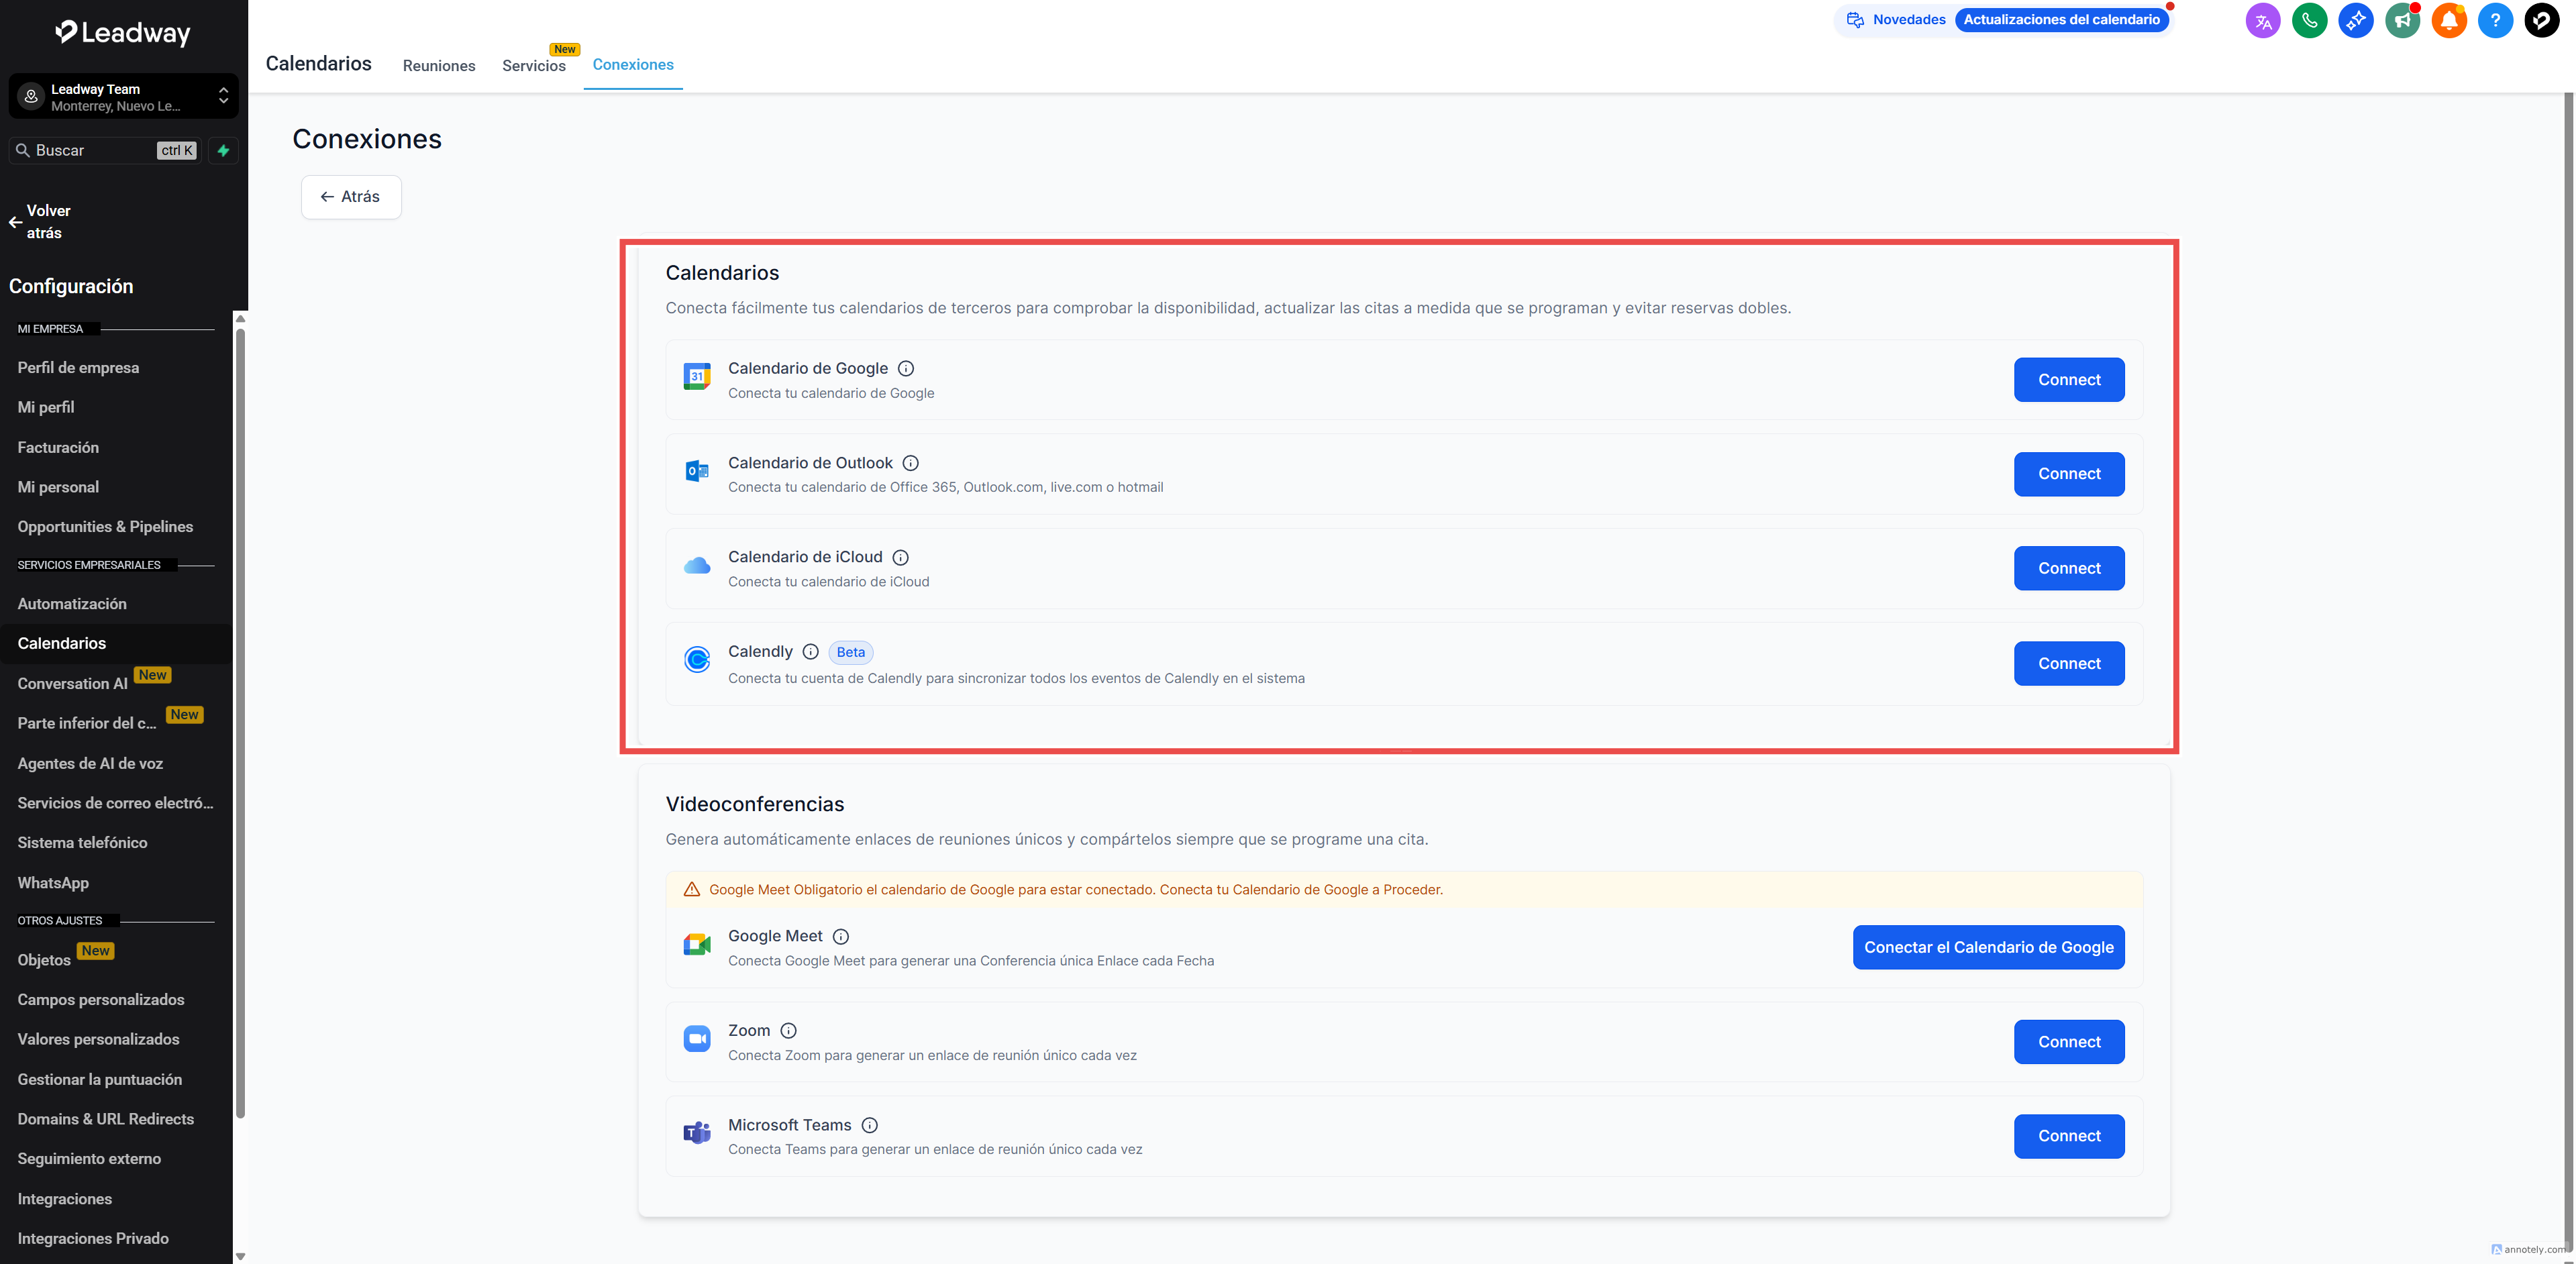
Task: Open the orange notifications bell
Action: pos(2448,20)
